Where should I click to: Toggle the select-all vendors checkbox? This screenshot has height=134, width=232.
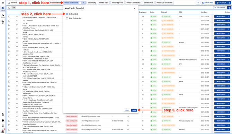click(x=9, y=8)
